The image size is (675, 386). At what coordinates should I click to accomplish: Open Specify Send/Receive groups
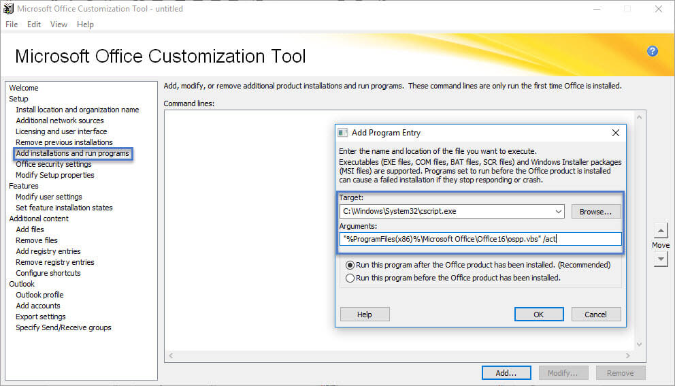(64, 327)
